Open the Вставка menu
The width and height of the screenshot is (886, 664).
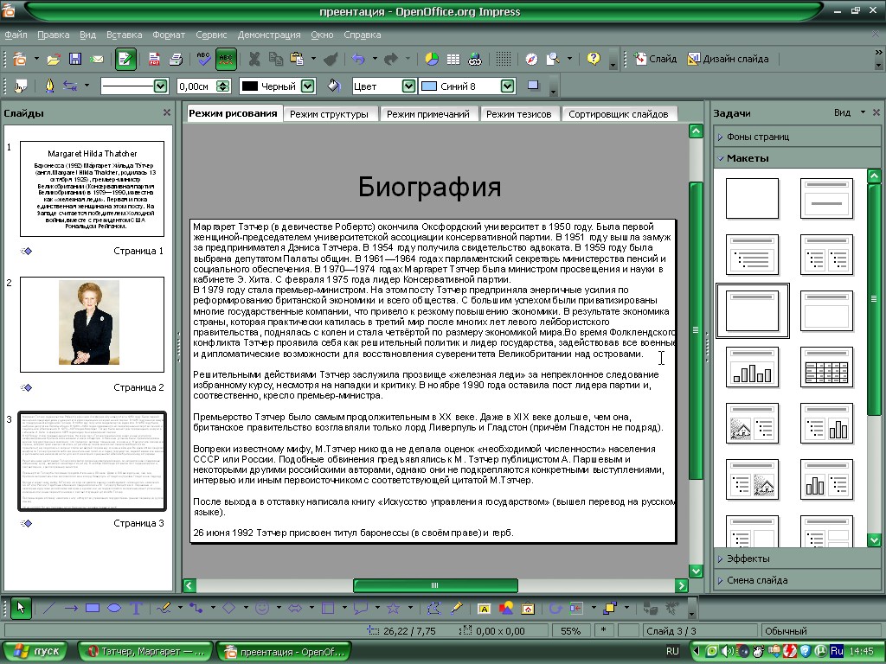click(x=125, y=35)
